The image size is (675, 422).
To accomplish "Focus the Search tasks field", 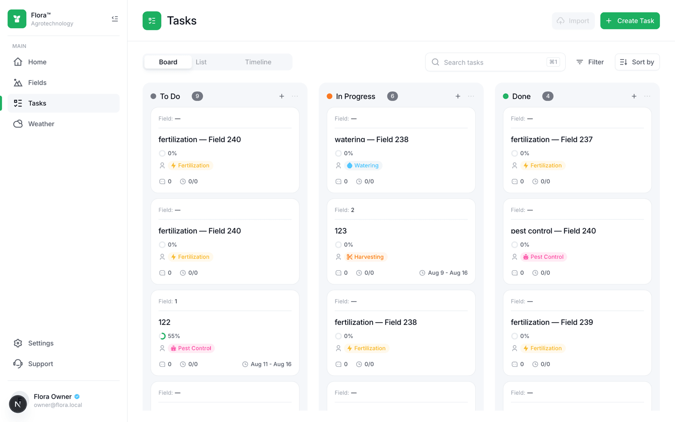I will (x=495, y=62).
